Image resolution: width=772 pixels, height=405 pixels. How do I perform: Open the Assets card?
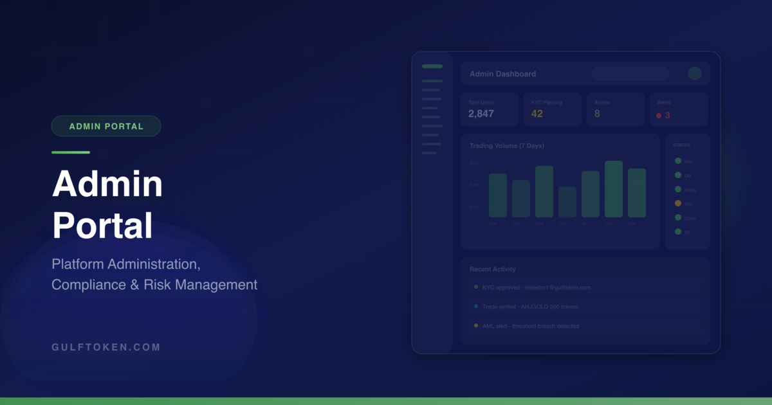pos(616,109)
